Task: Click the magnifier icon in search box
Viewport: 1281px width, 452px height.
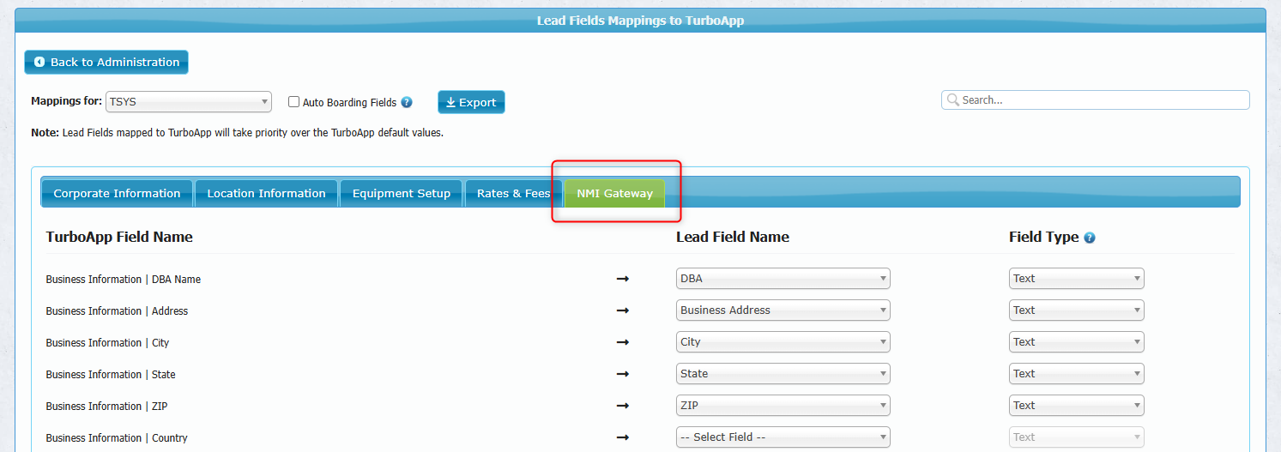Action: tap(952, 99)
